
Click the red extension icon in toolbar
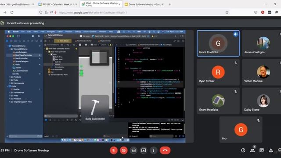(x=263, y=12)
